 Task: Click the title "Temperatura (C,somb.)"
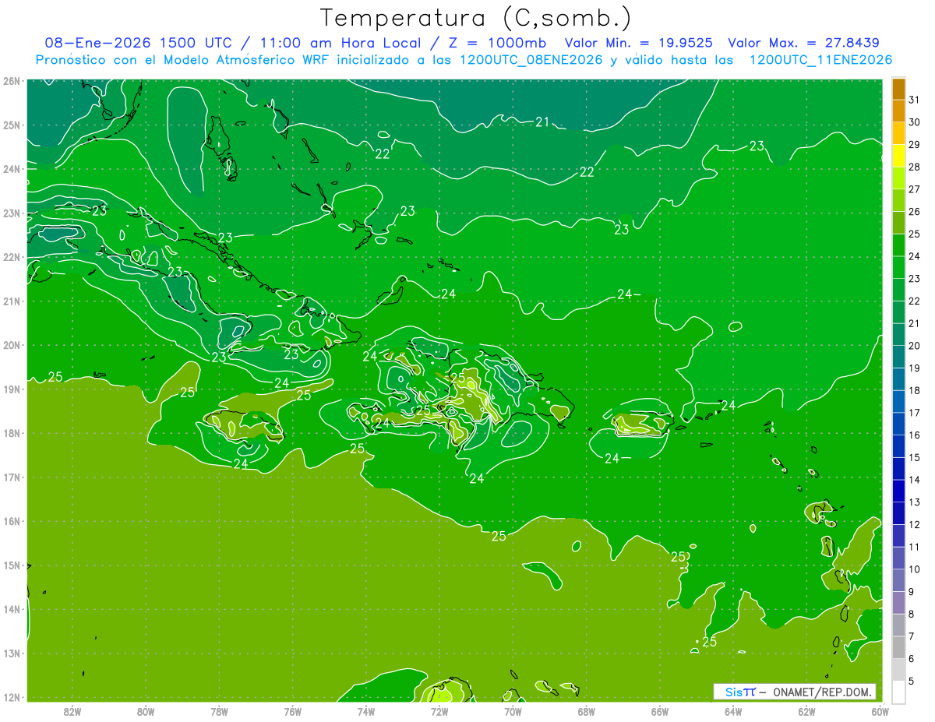tap(475, 18)
